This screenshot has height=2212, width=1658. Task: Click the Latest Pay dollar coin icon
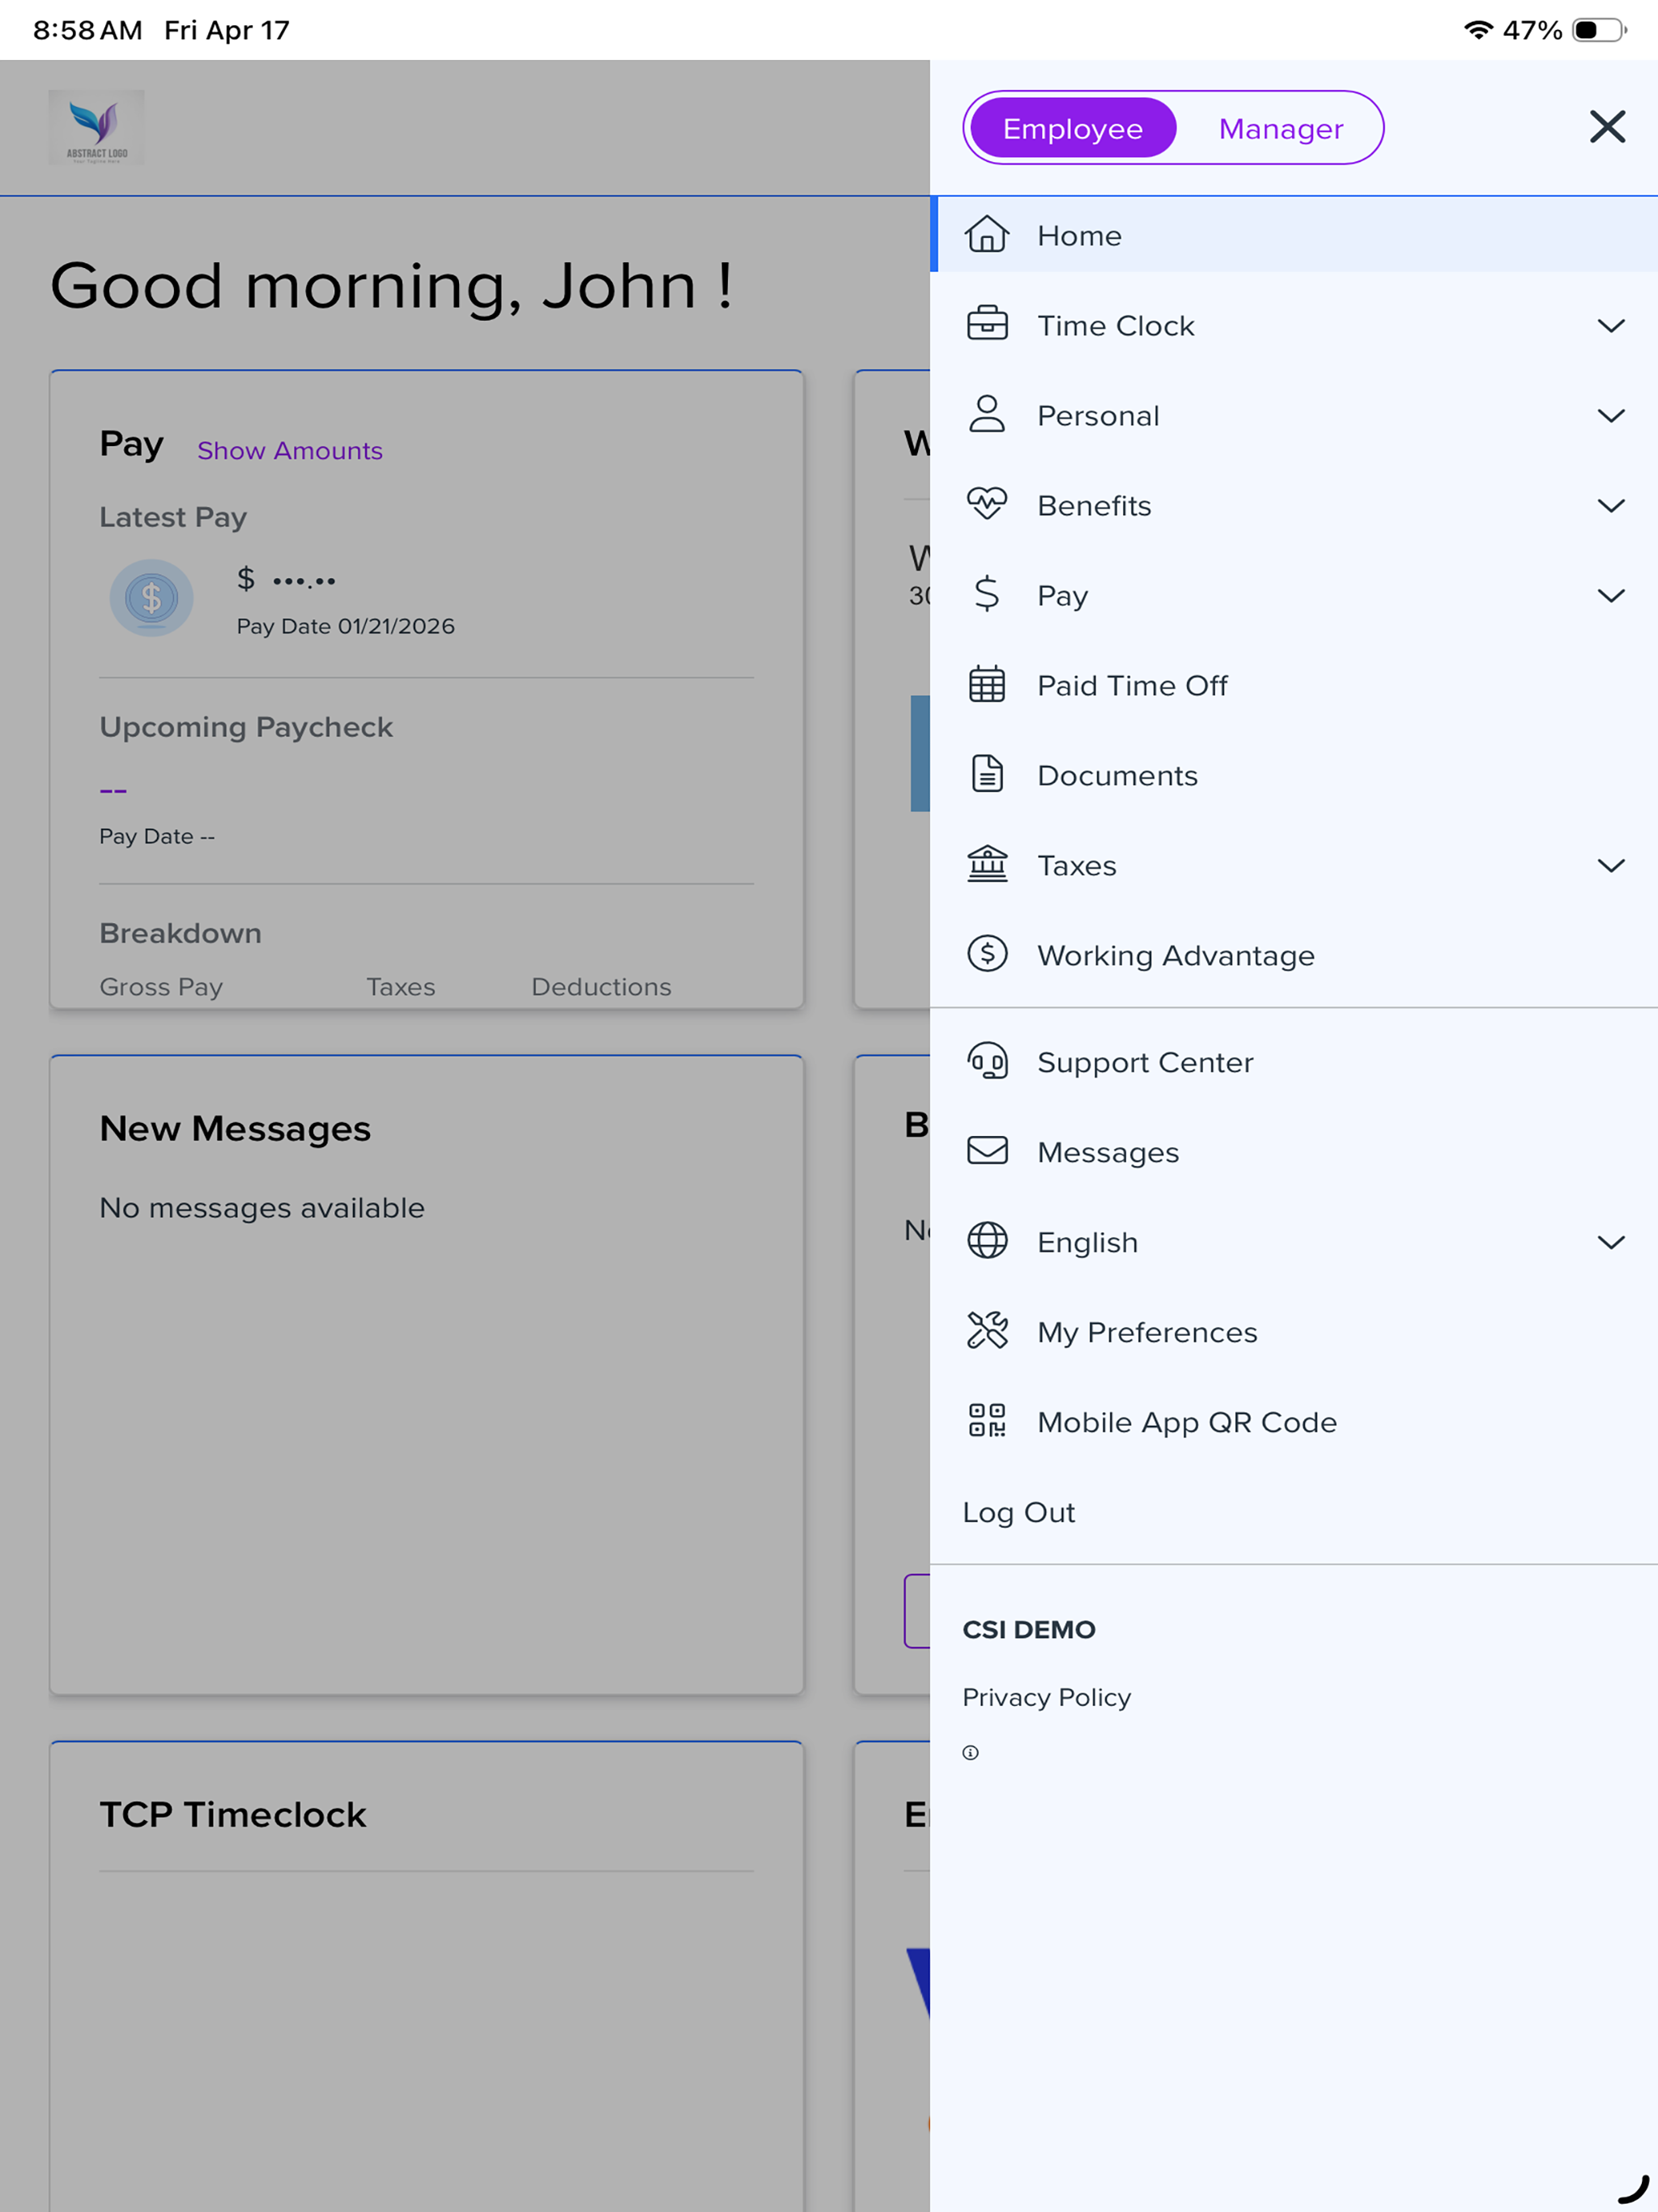(x=151, y=598)
